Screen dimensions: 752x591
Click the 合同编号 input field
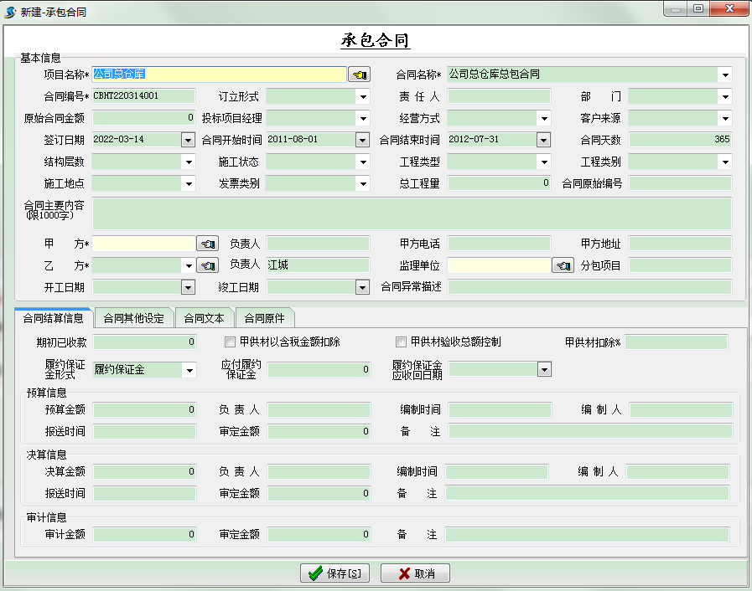click(143, 96)
